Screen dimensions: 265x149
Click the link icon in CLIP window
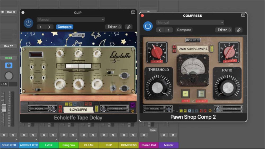pos(129,27)
